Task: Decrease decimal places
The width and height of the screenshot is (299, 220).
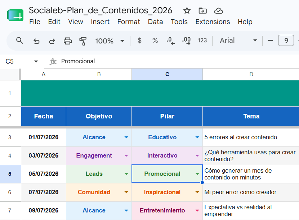Action: coord(170,41)
